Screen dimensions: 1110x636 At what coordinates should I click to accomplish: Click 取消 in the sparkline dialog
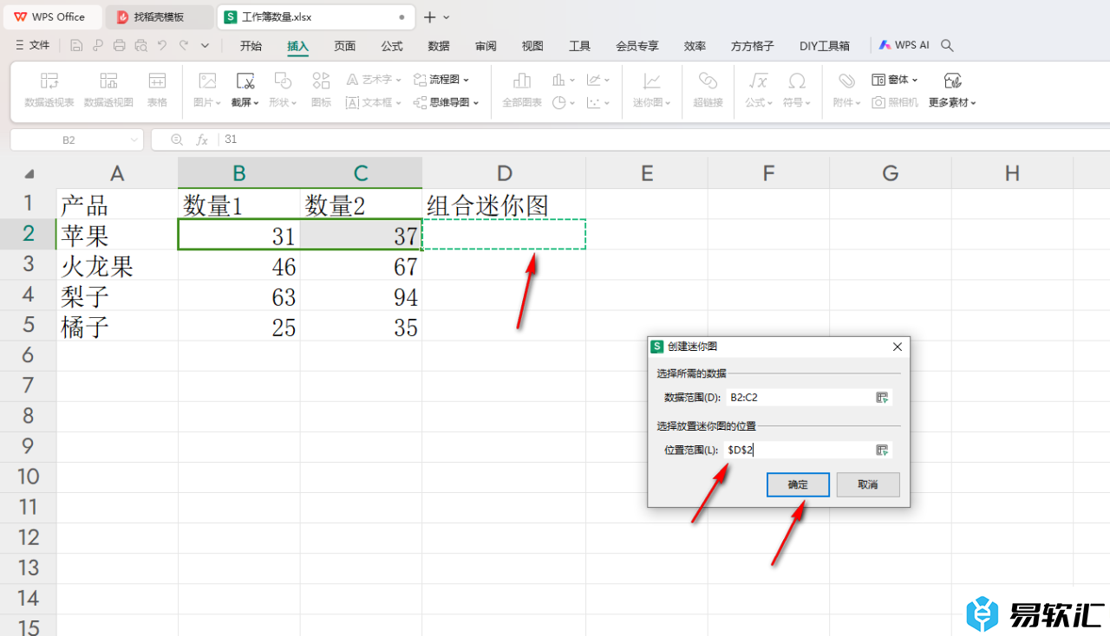pos(868,484)
